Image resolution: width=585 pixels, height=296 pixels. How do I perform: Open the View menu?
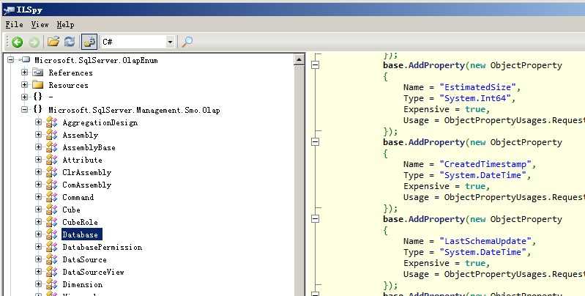[40, 25]
